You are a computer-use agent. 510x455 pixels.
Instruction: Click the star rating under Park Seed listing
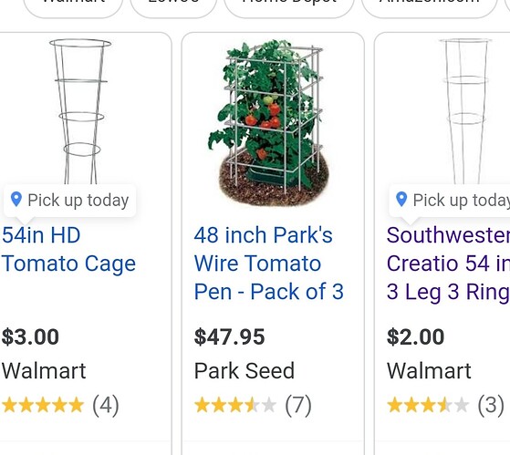(235, 405)
